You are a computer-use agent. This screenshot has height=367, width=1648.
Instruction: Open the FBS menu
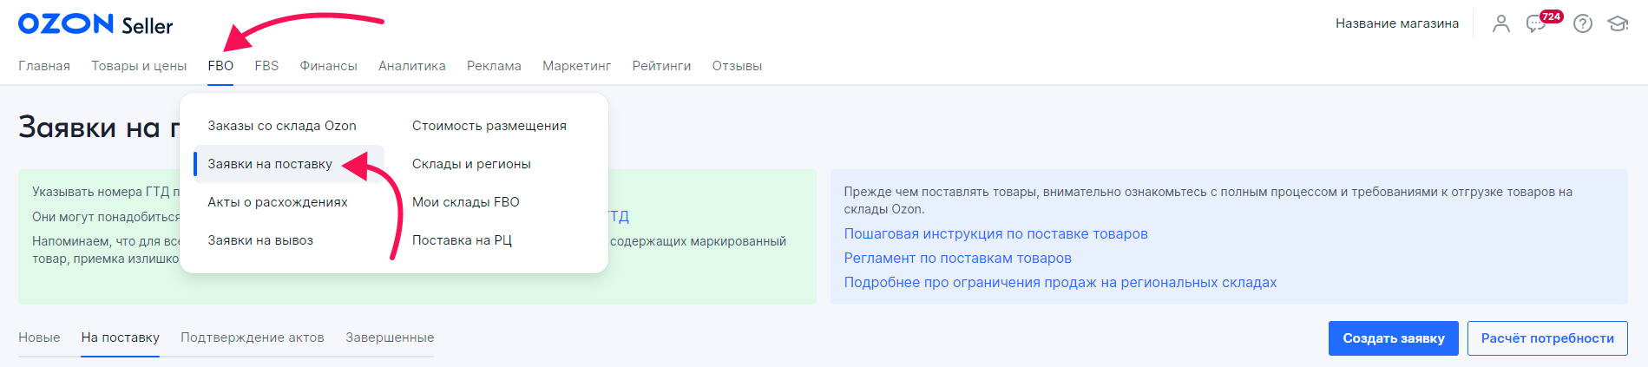pos(266,66)
